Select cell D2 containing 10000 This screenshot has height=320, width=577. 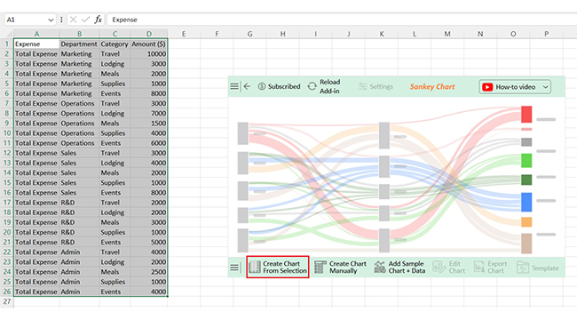click(149, 54)
